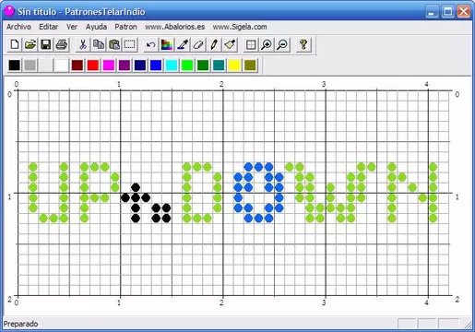475x332 pixels.
Task: Select the eyedropper color picker tool
Action: (x=183, y=45)
